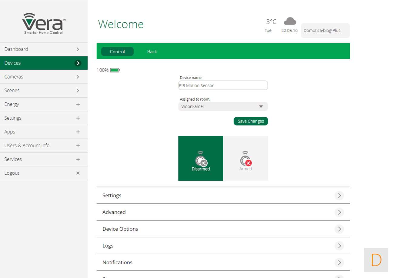
Task: Click the Dashboard chevron icon
Action: tap(78, 49)
